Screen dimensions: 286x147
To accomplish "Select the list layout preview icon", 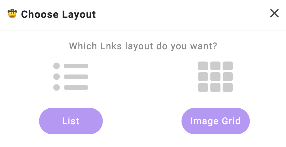I will point(71,77).
